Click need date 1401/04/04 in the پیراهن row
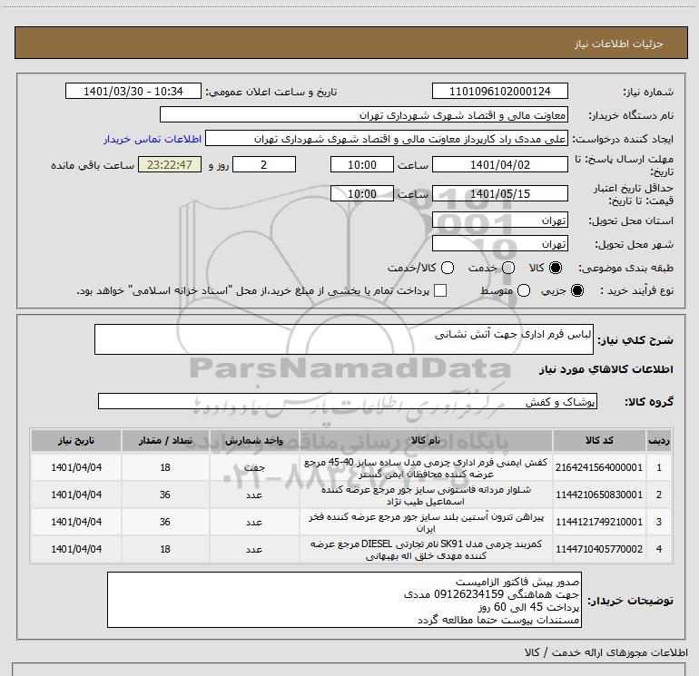The height and width of the screenshot is (676, 699). click(76, 522)
